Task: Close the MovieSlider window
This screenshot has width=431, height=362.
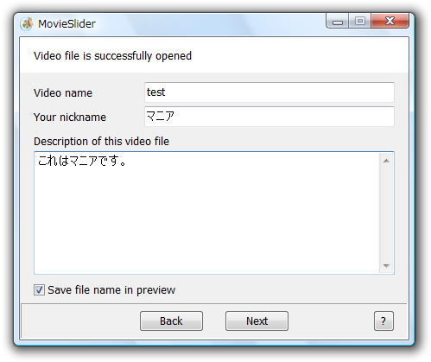Action: pos(390,21)
